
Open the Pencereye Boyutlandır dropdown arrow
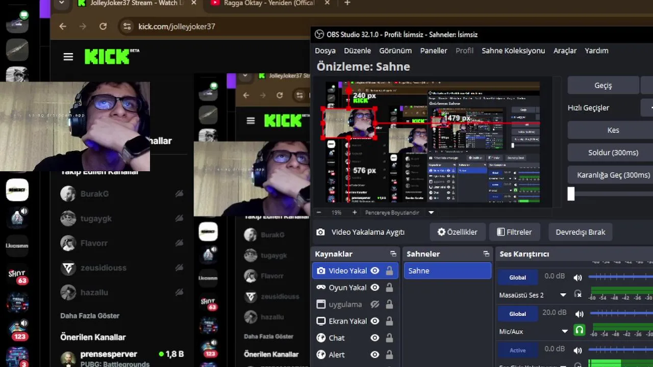[431, 213]
